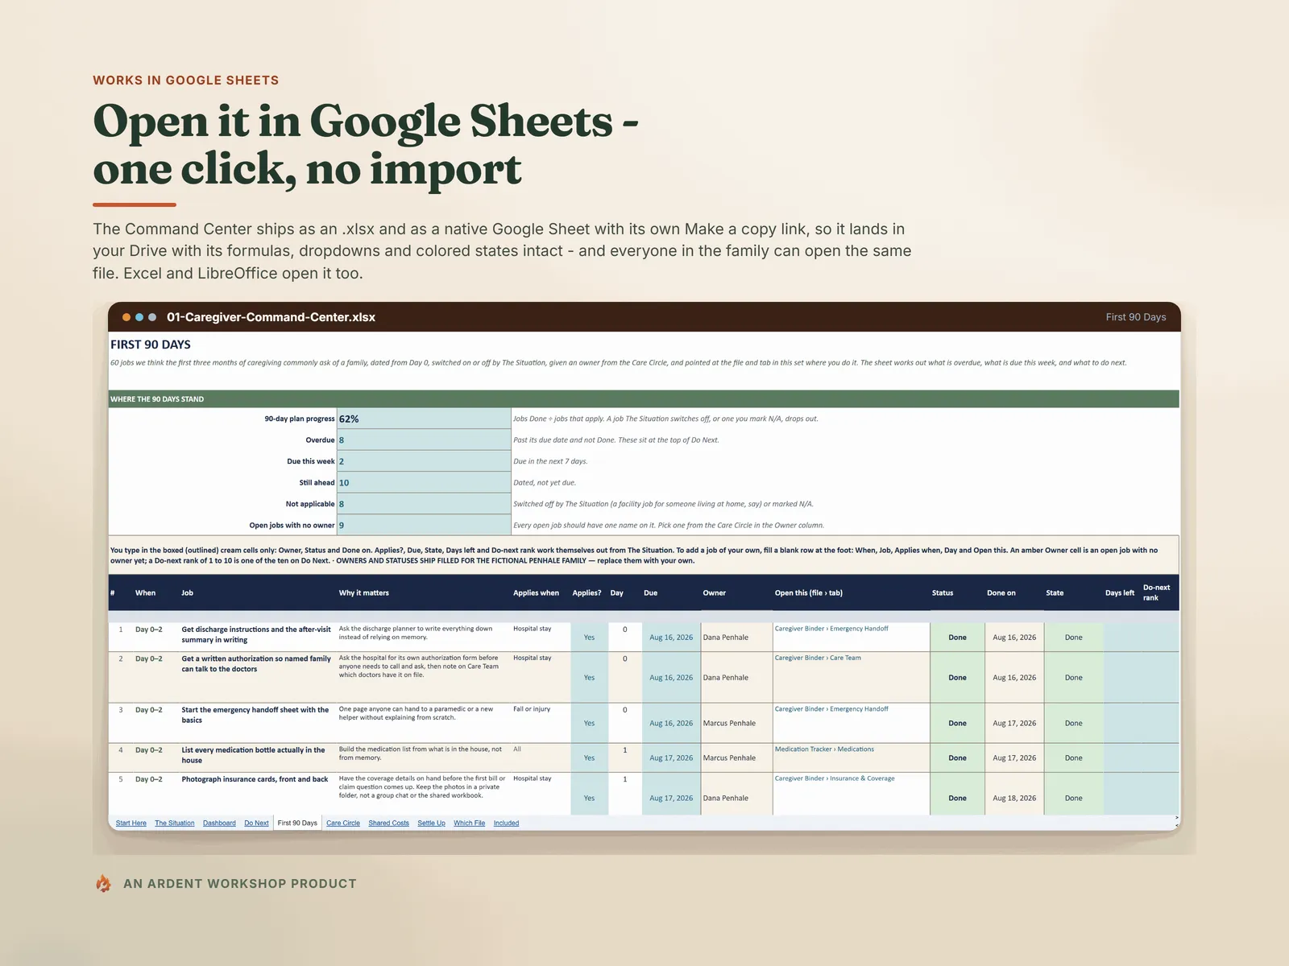Click the WORKS IN GOOGLE SHEETS label

(x=186, y=80)
